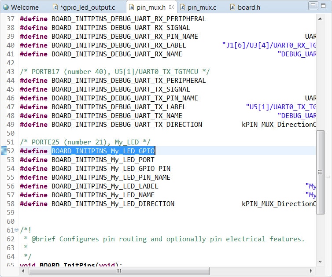Collapse the comment block at line 61
The height and width of the screenshot is (277, 332).
pos(17,230)
